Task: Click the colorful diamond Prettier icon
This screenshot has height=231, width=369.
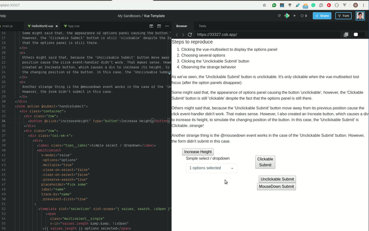Action: coord(287,16)
